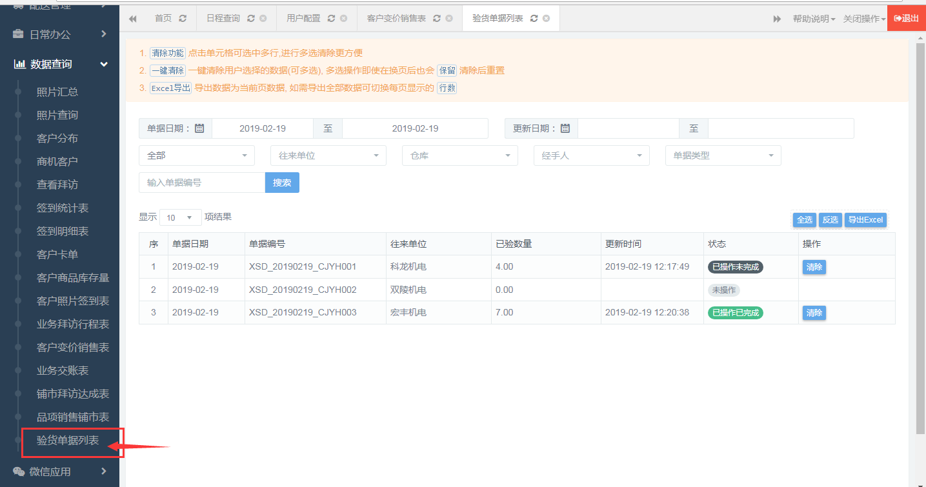Open the 关闭操作 dropdown menu
The image size is (926, 487).
[x=865, y=19]
